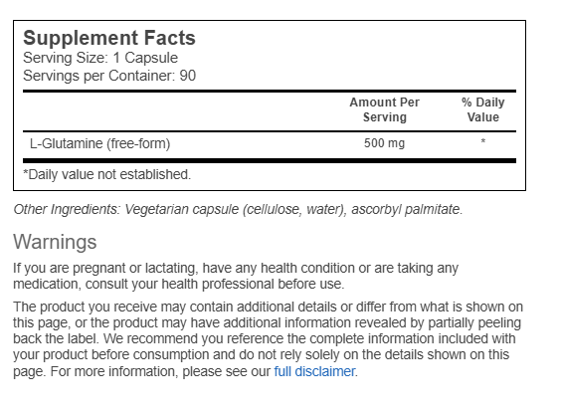The image size is (562, 413).
Task: Click the Other Ingredients italic line
Action: pyautogui.click(x=238, y=209)
